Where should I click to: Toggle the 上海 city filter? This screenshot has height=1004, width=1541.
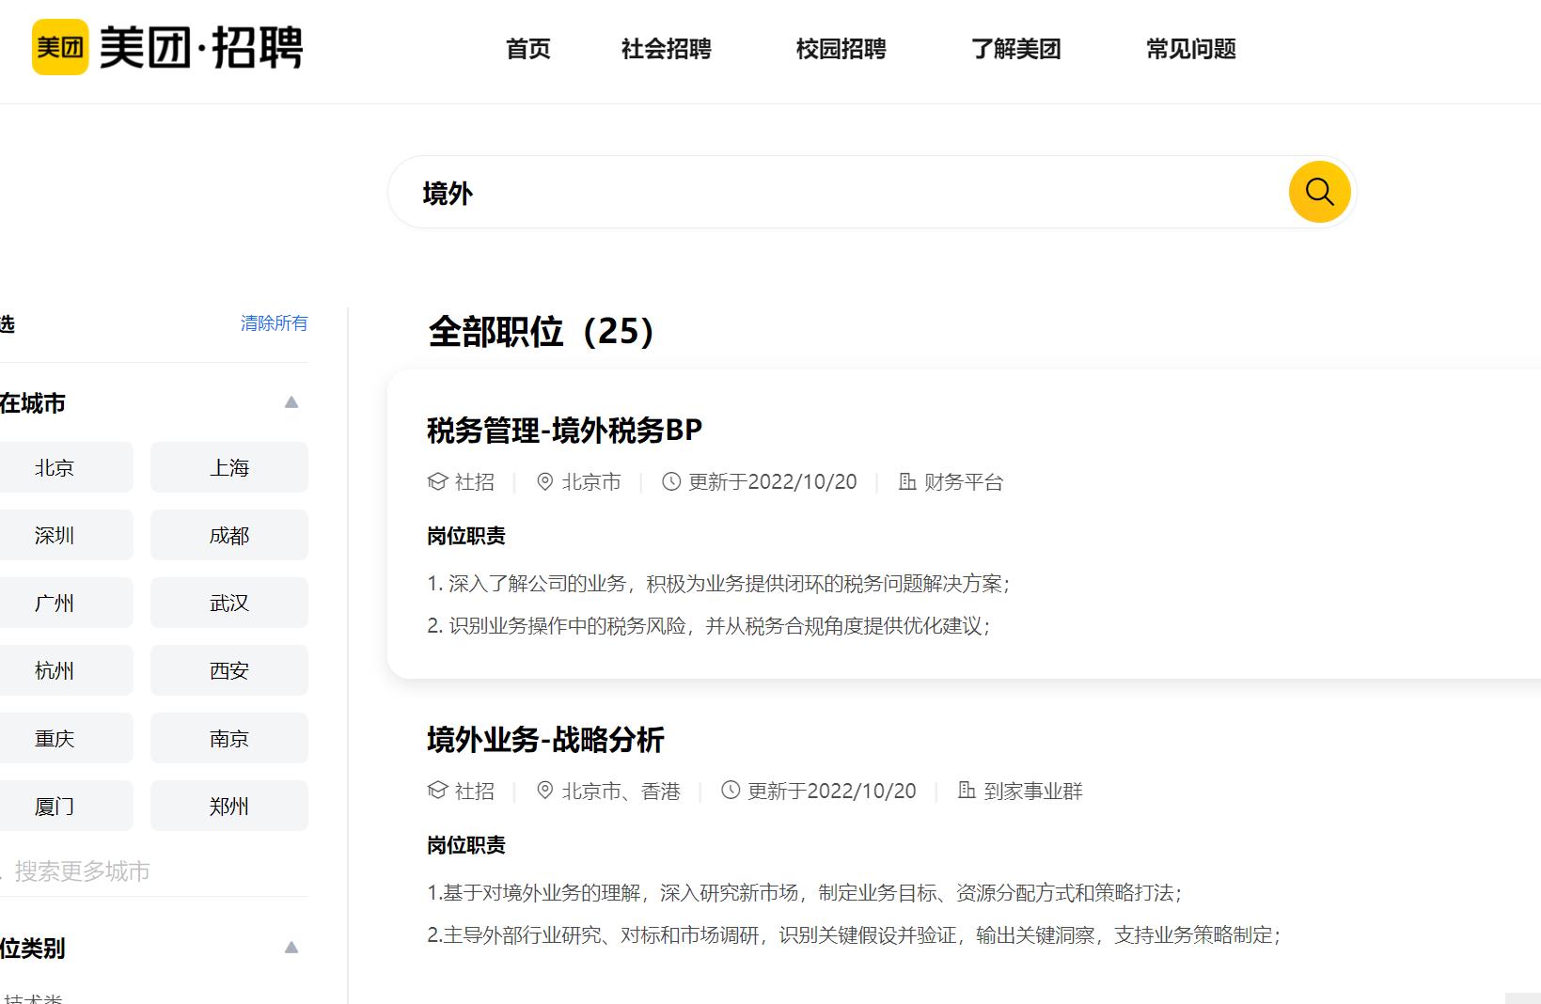pyautogui.click(x=229, y=468)
